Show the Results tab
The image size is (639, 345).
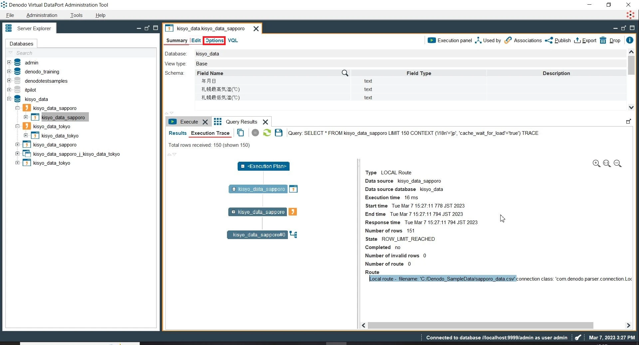coord(178,133)
